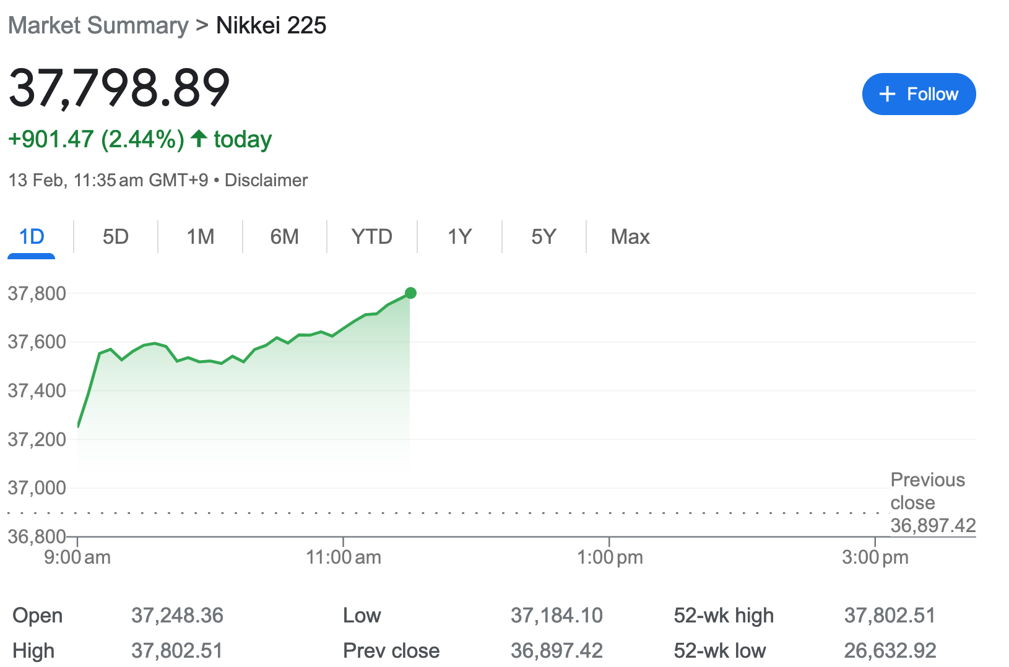Click the 37,798.89 index price
Screen dimensions: 1009x667
(x=119, y=88)
